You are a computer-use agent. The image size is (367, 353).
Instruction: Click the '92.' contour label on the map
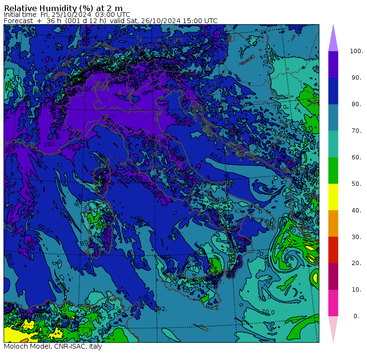[x=161, y=309]
